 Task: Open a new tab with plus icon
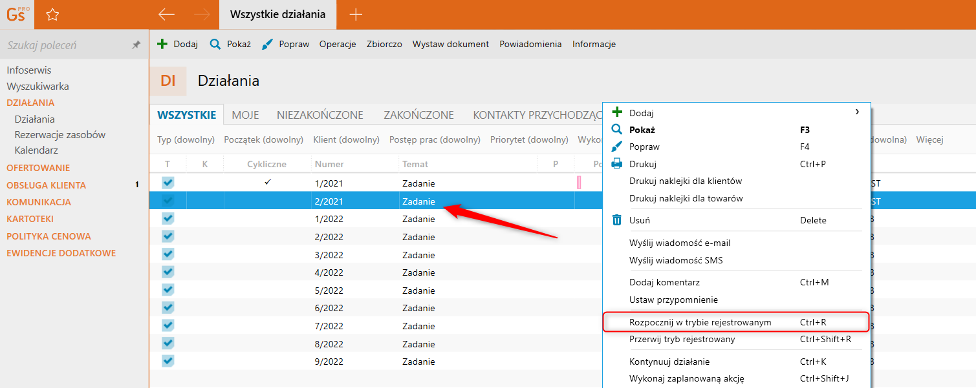pos(355,14)
